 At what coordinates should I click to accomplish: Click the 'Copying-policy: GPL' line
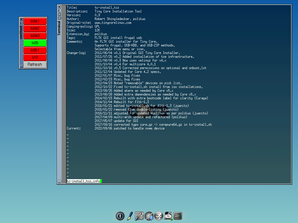(x=83, y=26)
